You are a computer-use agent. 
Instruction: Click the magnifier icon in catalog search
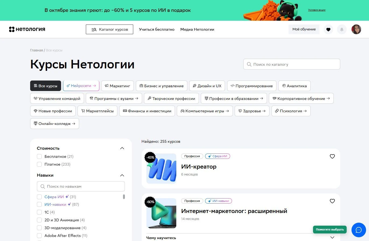point(249,64)
